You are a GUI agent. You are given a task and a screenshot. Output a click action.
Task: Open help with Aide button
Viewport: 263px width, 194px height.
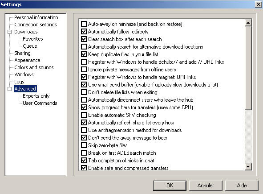(242, 186)
